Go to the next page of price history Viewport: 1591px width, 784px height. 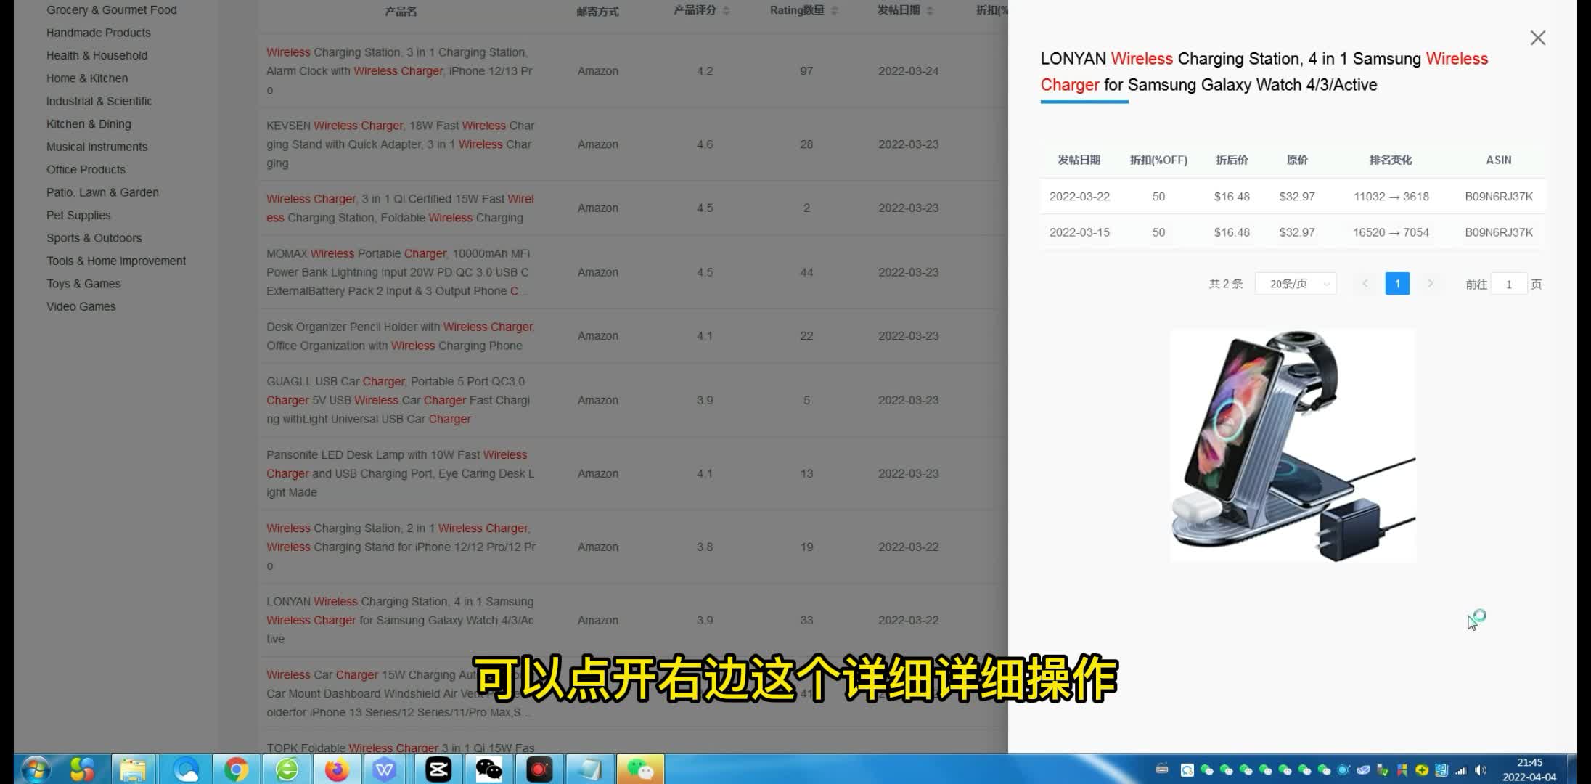click(1431, 284)
